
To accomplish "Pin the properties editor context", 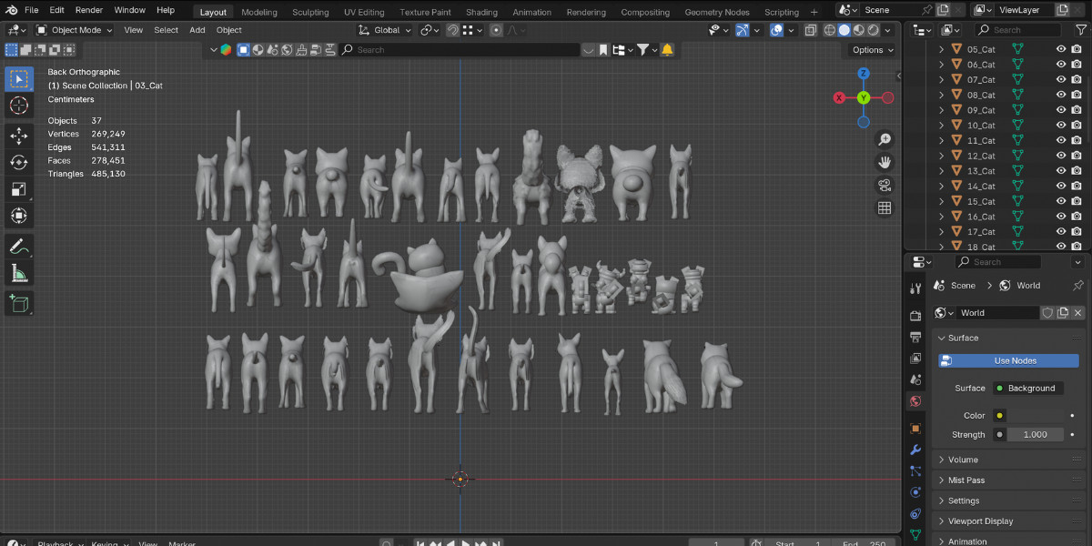I will pos(1078,285).
